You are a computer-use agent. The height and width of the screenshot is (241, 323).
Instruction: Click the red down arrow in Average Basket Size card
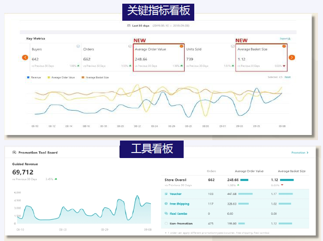(284, 66)
